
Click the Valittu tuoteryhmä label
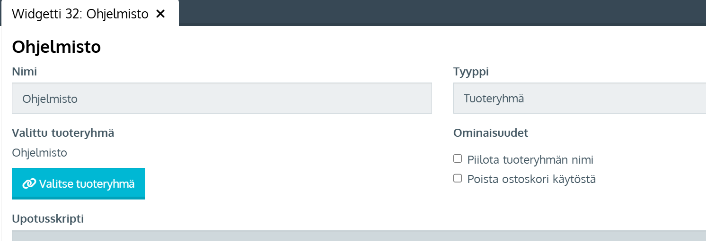pos(63,133)
